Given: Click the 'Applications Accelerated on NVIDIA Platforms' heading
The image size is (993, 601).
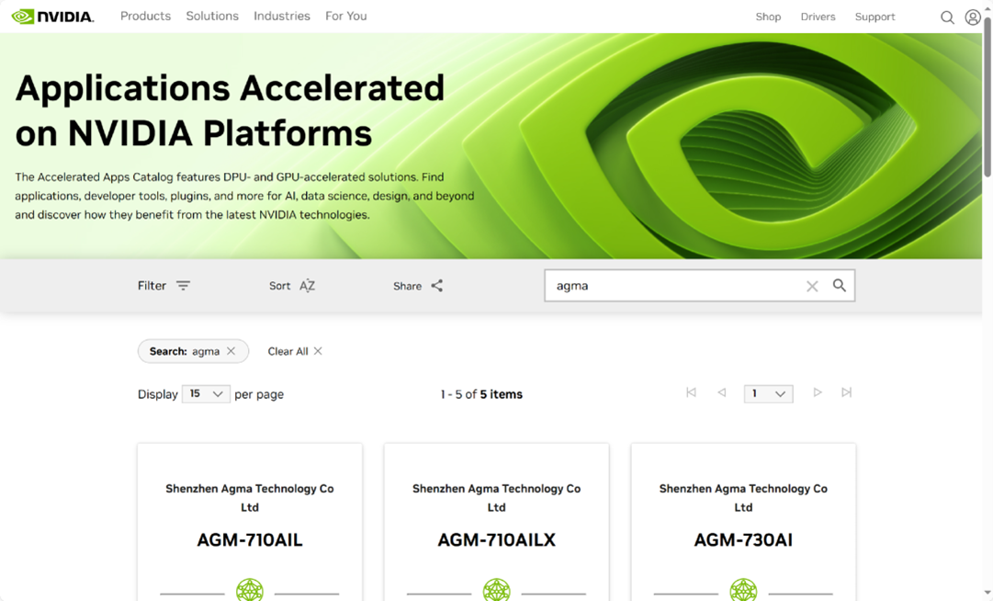Looking at the screenshot, I should pos(230,110).
